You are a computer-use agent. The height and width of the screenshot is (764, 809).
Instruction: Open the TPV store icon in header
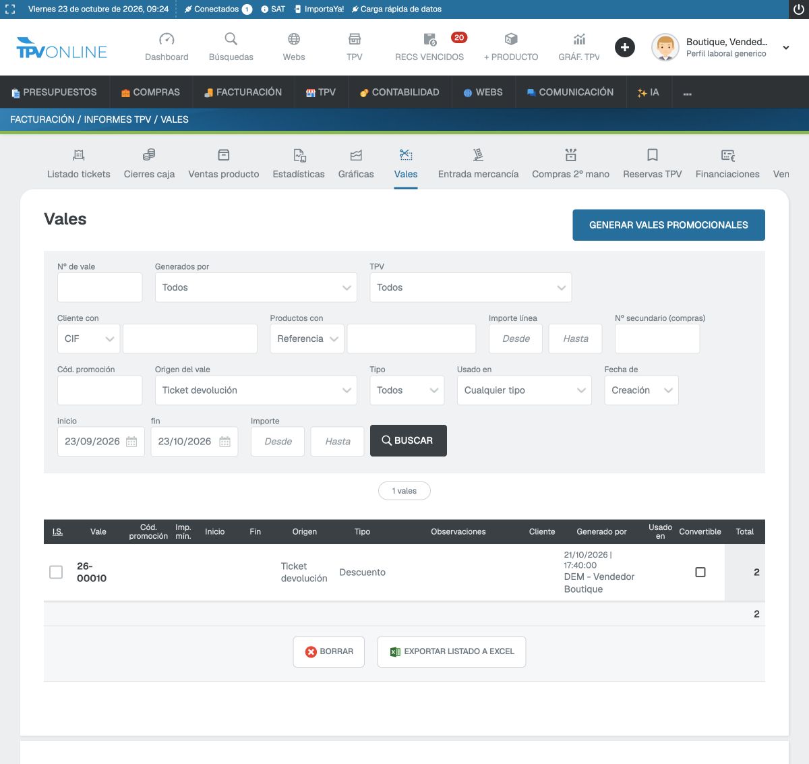(355, 39)
